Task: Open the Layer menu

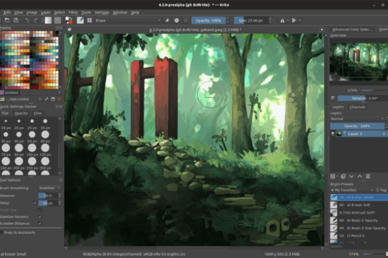Action: click(45, 12)
